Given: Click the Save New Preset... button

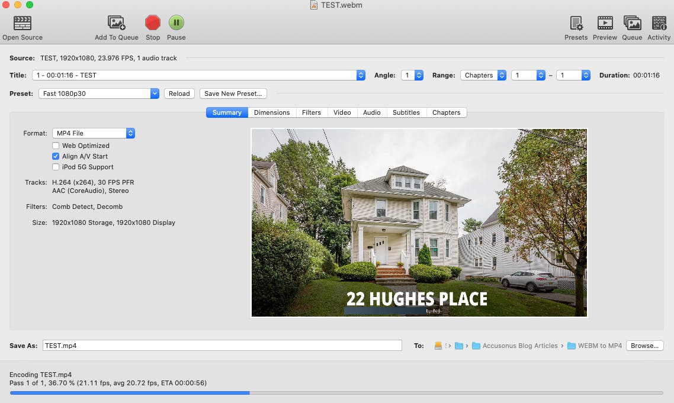Looking at the screenshot, I should pyautogui.click(x=233, y=94).
